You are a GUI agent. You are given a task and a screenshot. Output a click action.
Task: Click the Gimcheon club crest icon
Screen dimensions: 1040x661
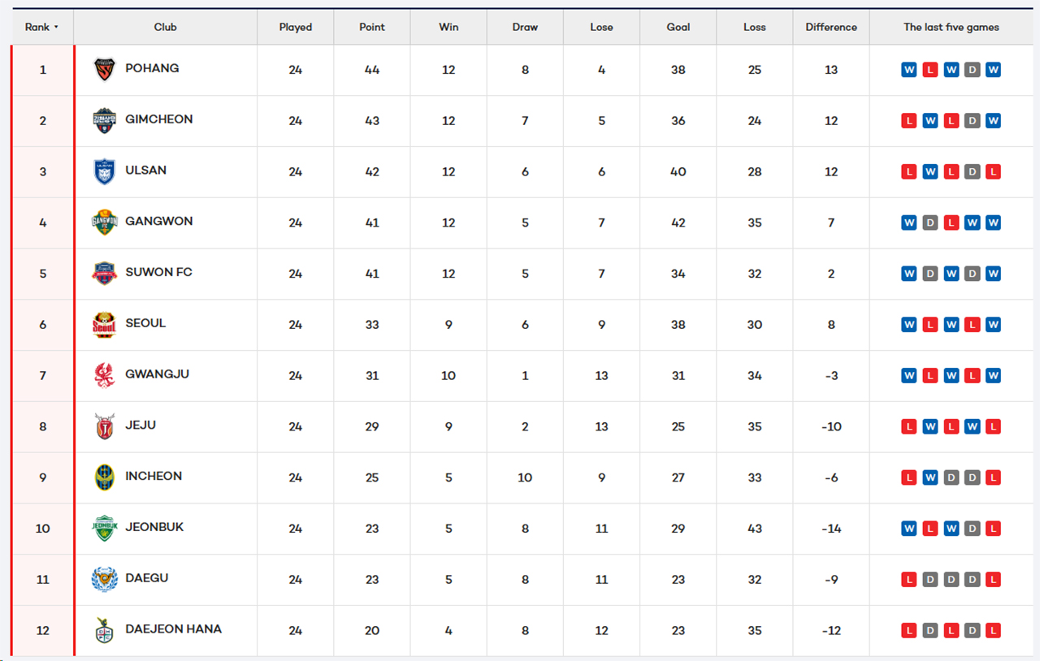(x=105, y=121)
